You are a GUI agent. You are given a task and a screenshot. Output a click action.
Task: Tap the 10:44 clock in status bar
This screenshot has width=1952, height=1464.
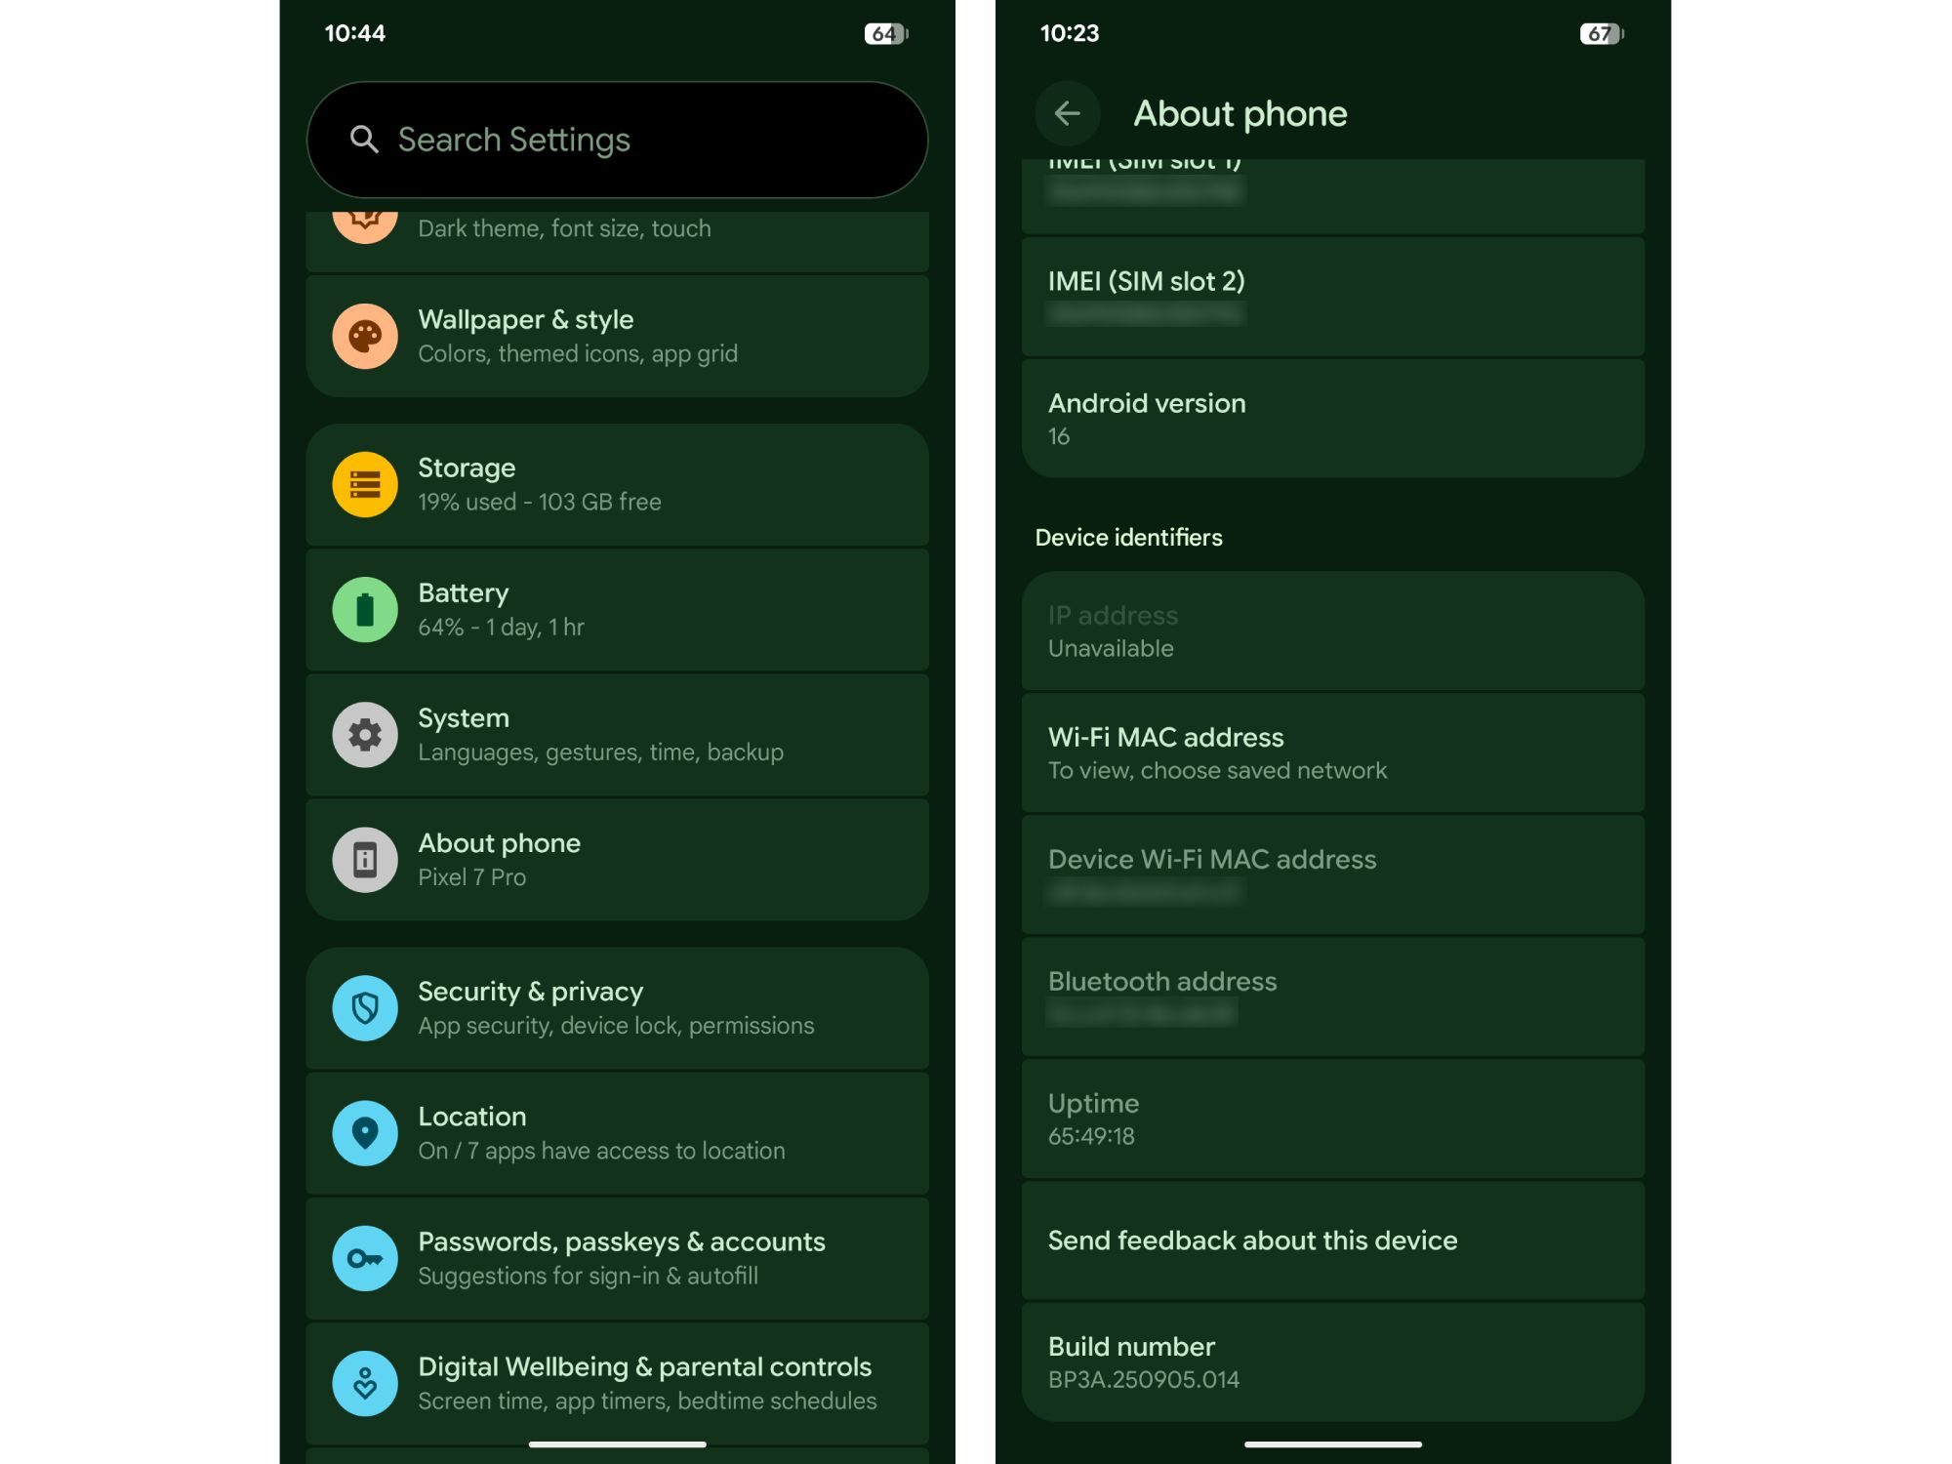pyautogui.click(x=354, y=33)
